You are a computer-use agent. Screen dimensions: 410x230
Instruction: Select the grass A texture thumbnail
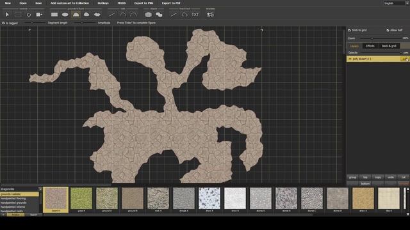coord(81,199)
